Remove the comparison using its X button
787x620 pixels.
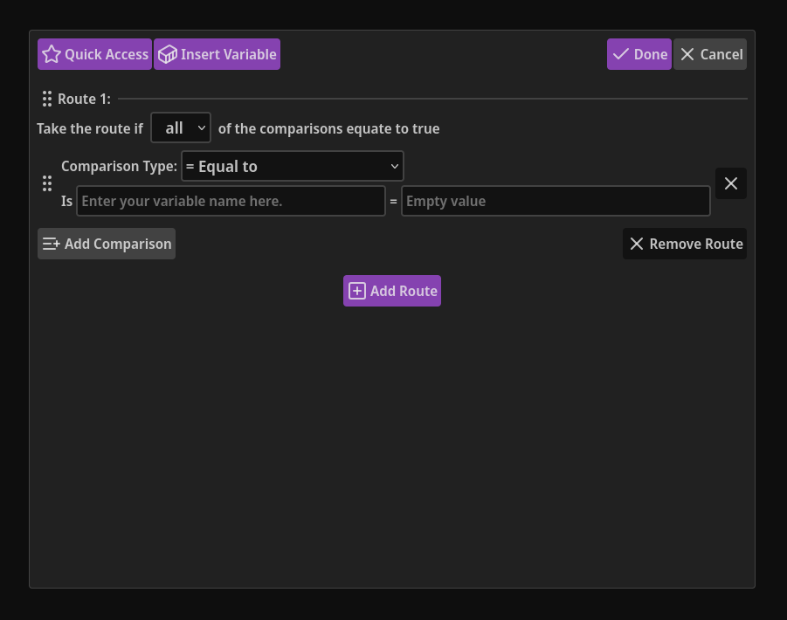tap(730, 183)
